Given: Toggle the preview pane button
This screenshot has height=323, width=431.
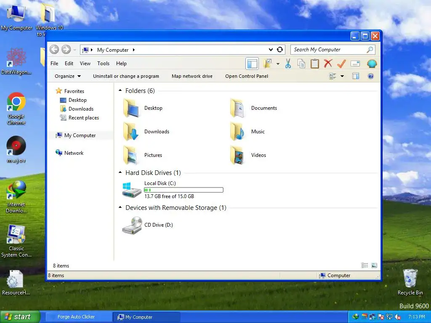Looking at the screenshot, I should [x=356, y=76].
